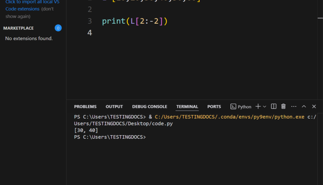The height and width of the screenshot is (185, 323).
Task: Maximize the panel with the up chevron
Action: (304, 106)
